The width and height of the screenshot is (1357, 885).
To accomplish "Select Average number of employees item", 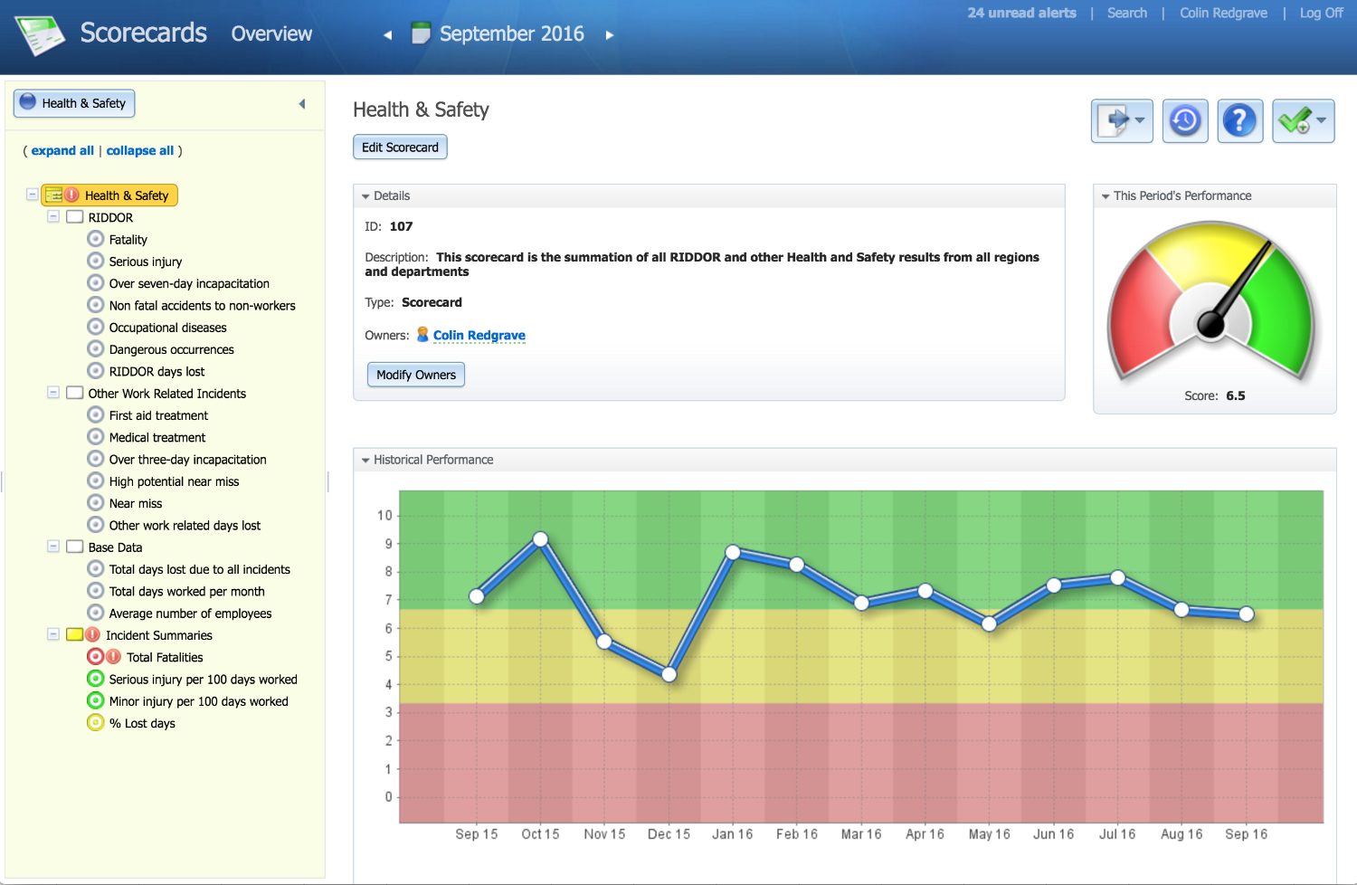I will point(190,613).
